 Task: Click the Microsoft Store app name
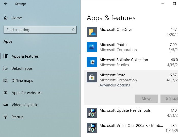pyautogui.click(x=112, y=75)
